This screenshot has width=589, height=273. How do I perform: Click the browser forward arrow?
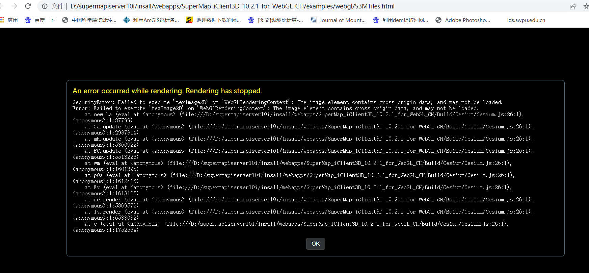(x=14, y=6)
